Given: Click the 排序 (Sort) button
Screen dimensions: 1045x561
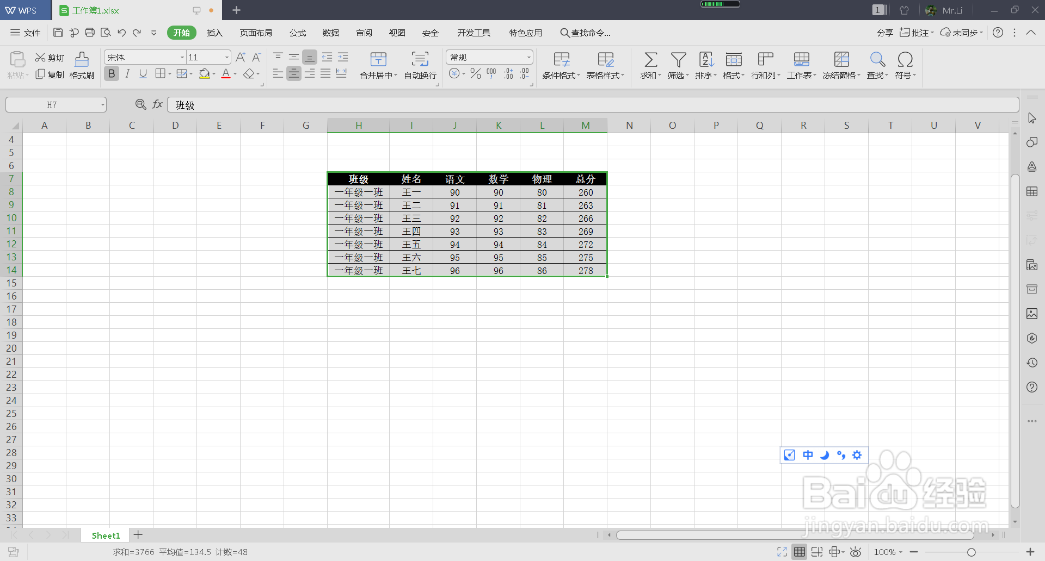Looking at the screenshot, I should pyautogui.click(x=706, y=65).
